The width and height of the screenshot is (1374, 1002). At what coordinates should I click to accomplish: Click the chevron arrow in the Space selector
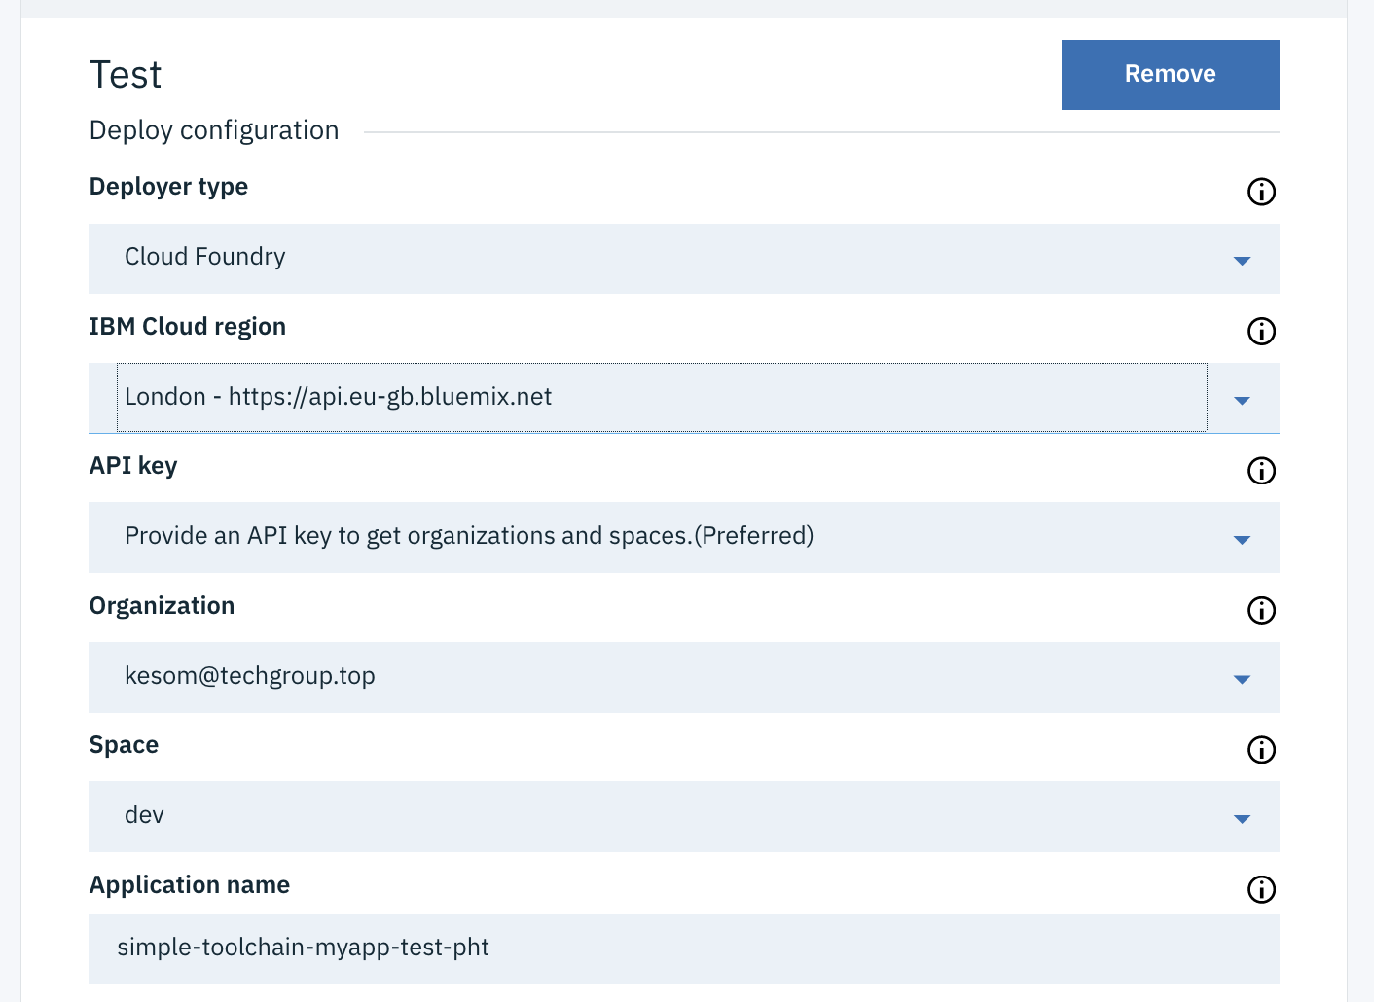(x=1242, y=819)
